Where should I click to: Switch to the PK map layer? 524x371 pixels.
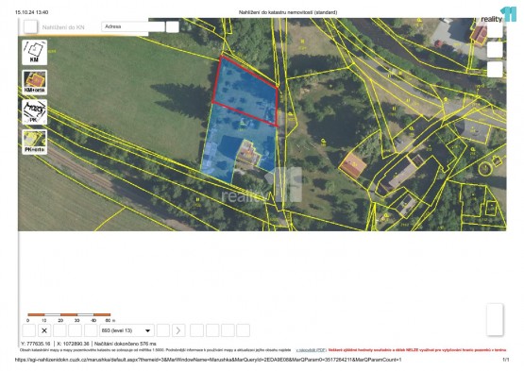(x=34, y=112)
